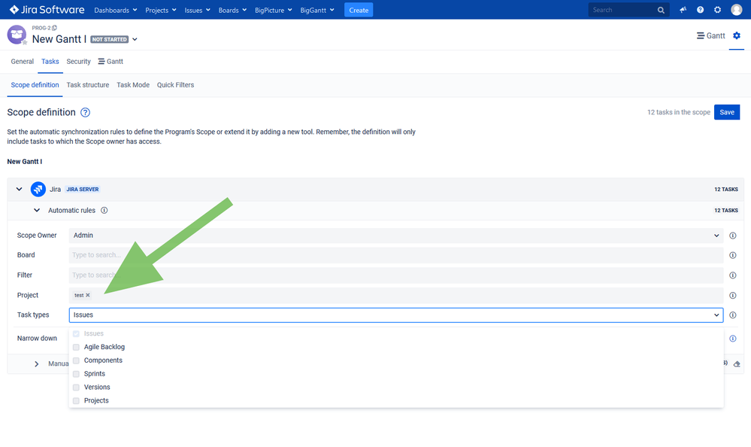Check the Agile Backlog option

[76, 347]
